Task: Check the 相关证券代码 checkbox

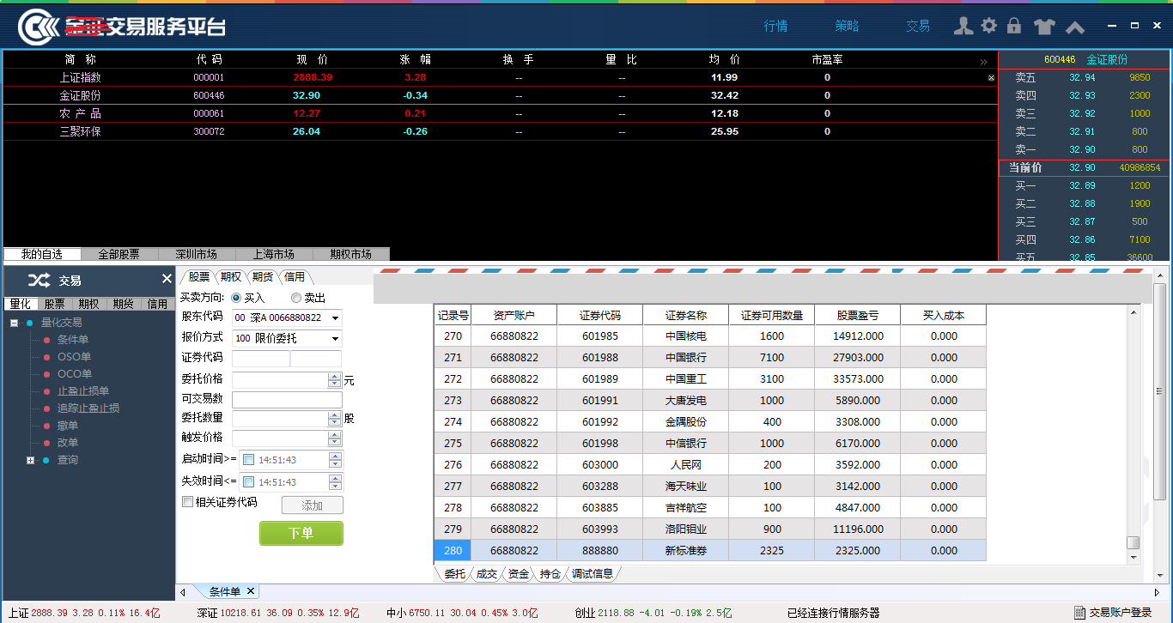Action: pos(188,502)
